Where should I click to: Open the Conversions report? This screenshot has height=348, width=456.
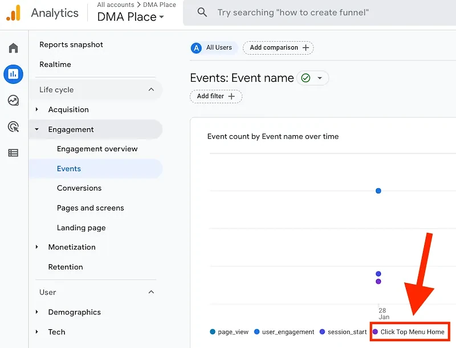pos(79,188)
